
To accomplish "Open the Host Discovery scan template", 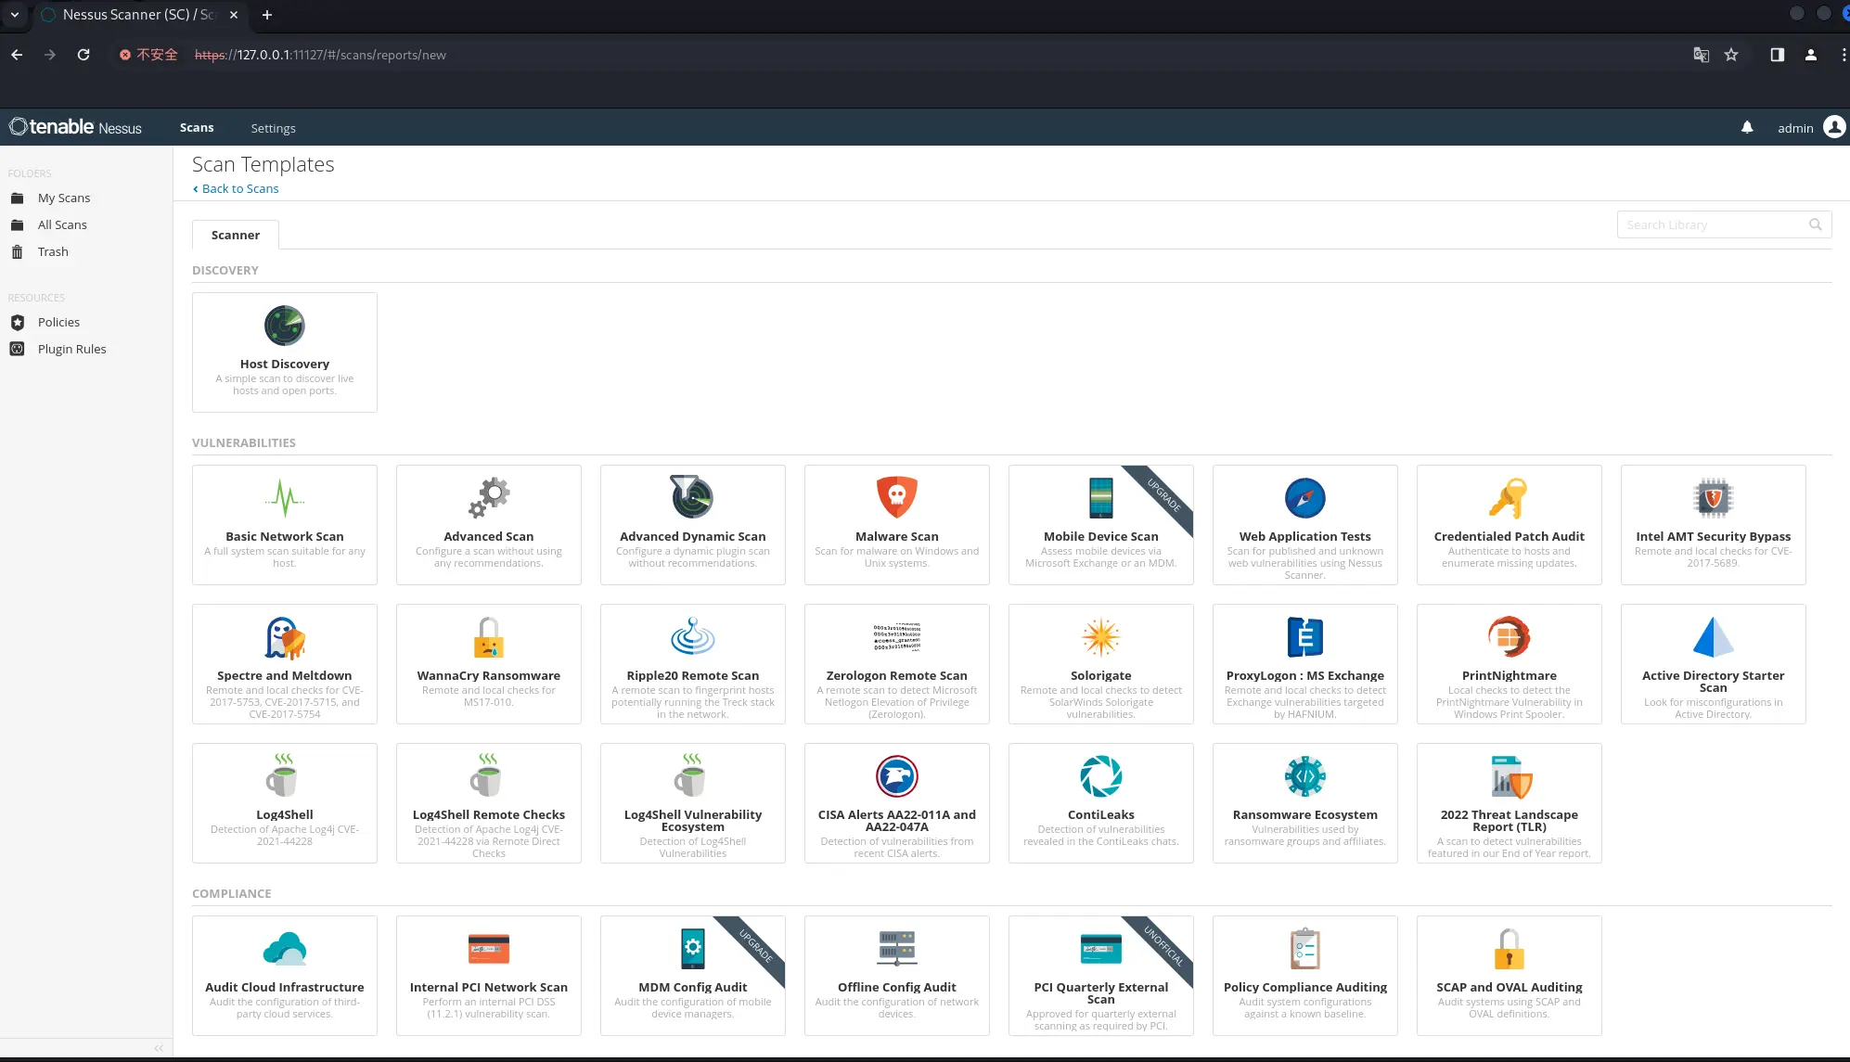I will click(x=285, y=352).
